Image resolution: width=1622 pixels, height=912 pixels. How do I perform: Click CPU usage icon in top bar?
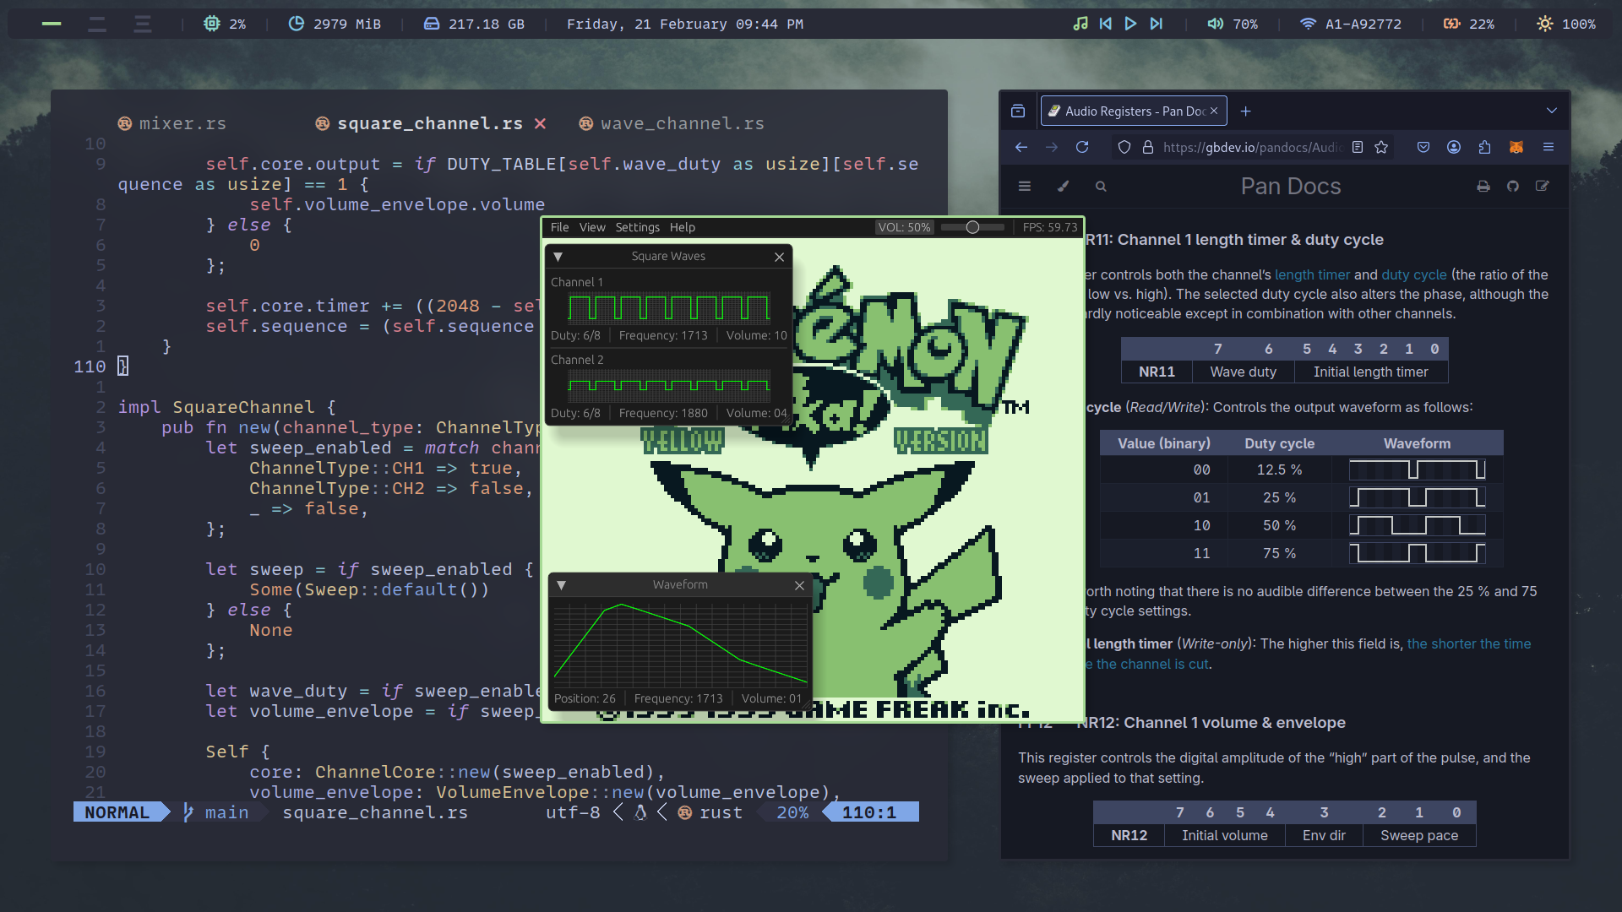[x=212, y=24]
